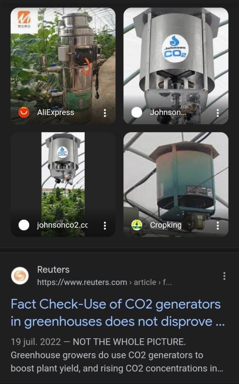
Task: Open the three-dot options on the AliExpress image
Action: pos(105,113)
